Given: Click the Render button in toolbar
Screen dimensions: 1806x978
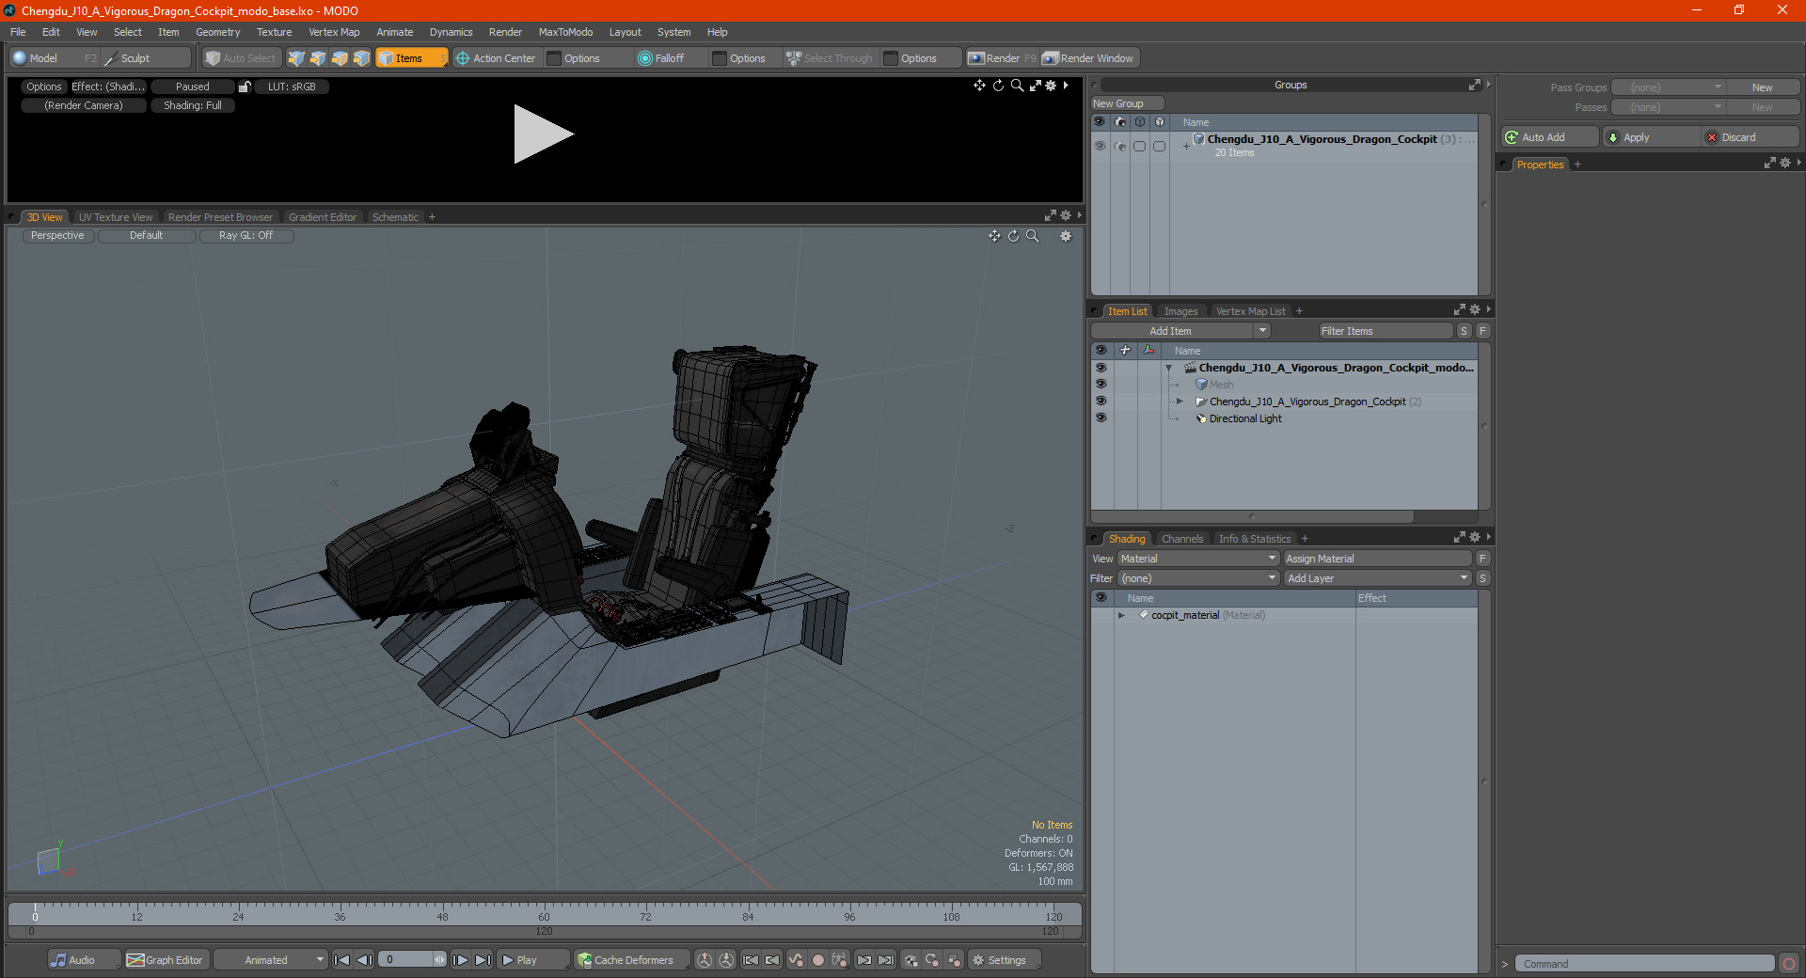Looking at the screenshot, I should [1002, 58].
